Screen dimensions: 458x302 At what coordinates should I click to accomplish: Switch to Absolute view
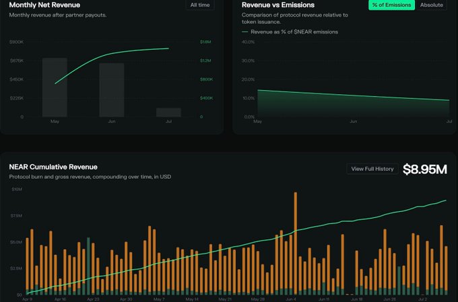(x=432, y=5)
